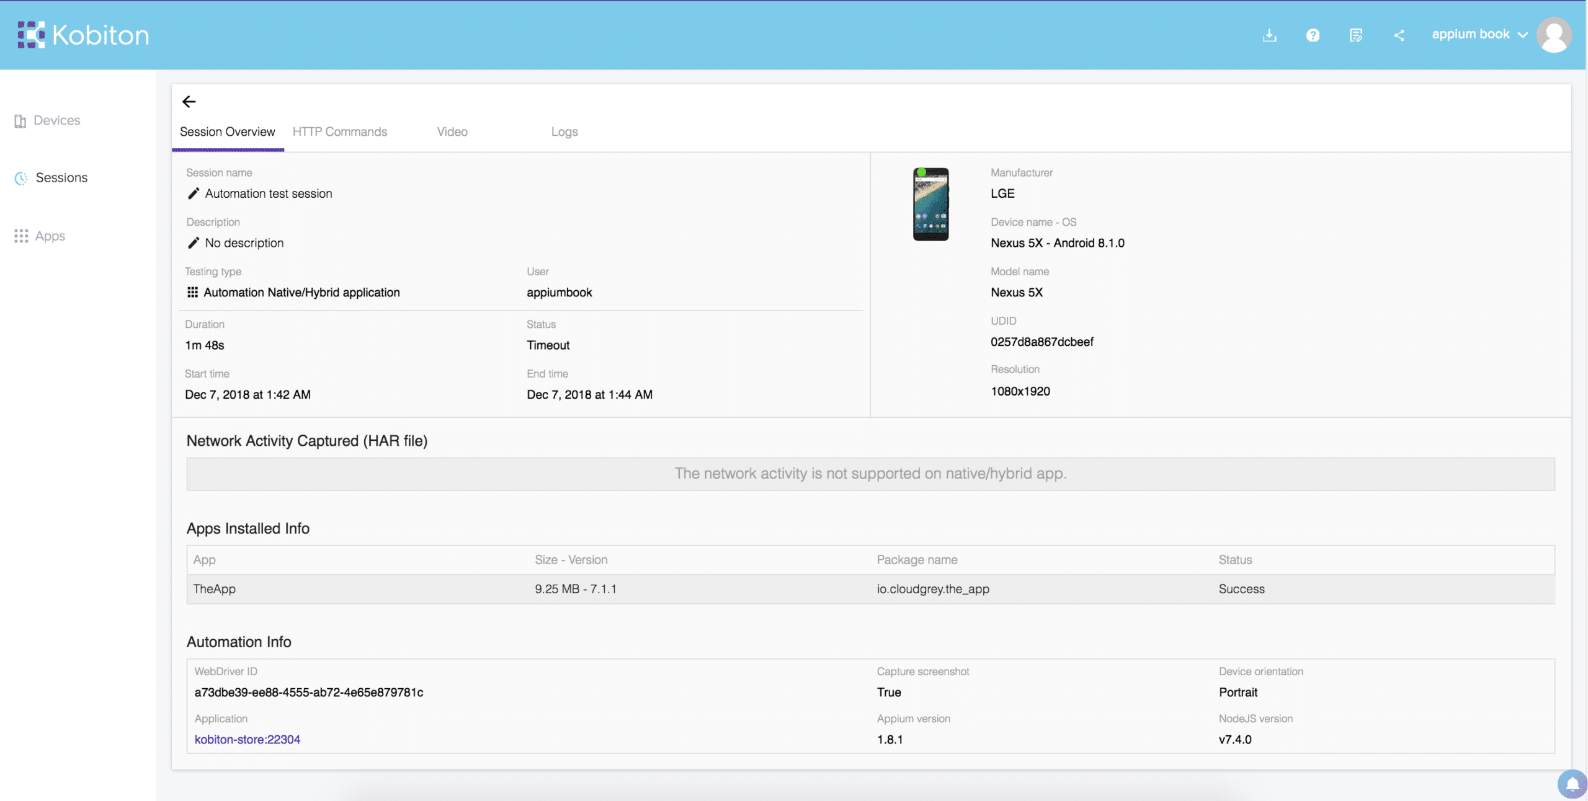Viewport: 1588px width, 801px height.
Task: Click the Nexus 5X device thumbnail
Action: pyautogui.click(x=930, y=204)
